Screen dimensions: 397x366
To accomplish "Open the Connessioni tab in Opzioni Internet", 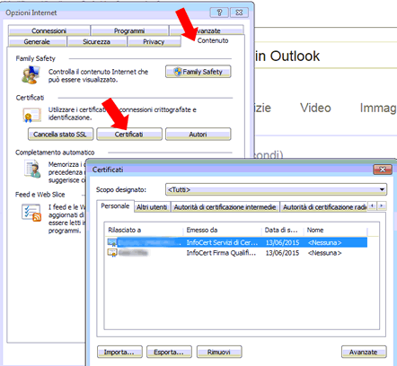I will click(49, 30).
